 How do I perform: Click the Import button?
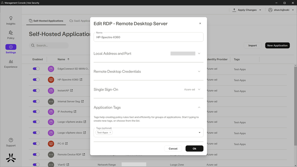coord(252,45)
